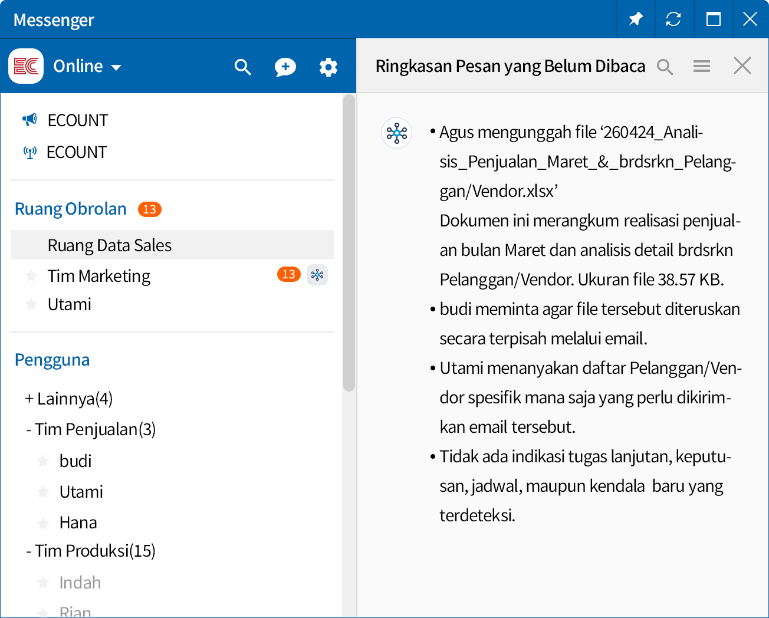
Task: Toggle favorite star for Hana
Action: tap(43, 522)
